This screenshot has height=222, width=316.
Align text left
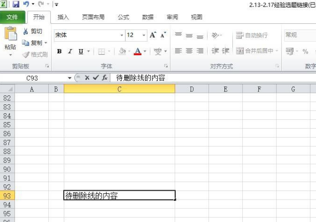[x=178, y=51]
